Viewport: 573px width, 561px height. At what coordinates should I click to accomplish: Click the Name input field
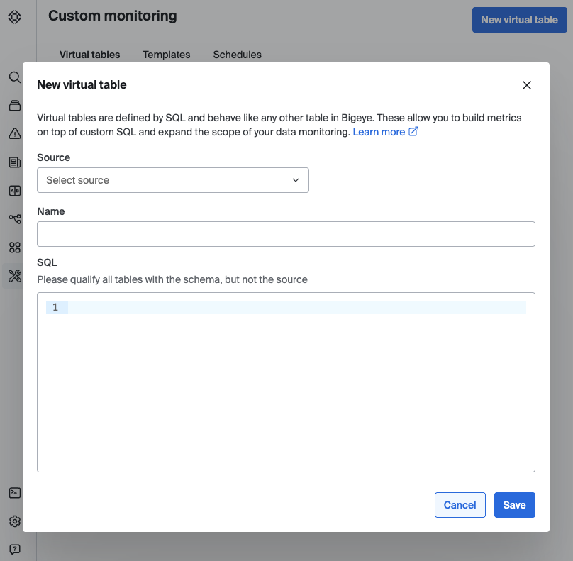286,234
